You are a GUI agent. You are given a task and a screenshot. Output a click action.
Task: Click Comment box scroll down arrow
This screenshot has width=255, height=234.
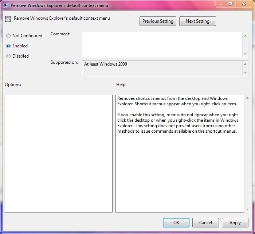click(245, 54)
